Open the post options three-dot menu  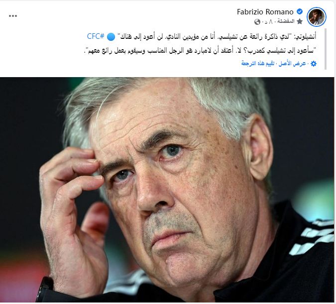coord(13,16)
